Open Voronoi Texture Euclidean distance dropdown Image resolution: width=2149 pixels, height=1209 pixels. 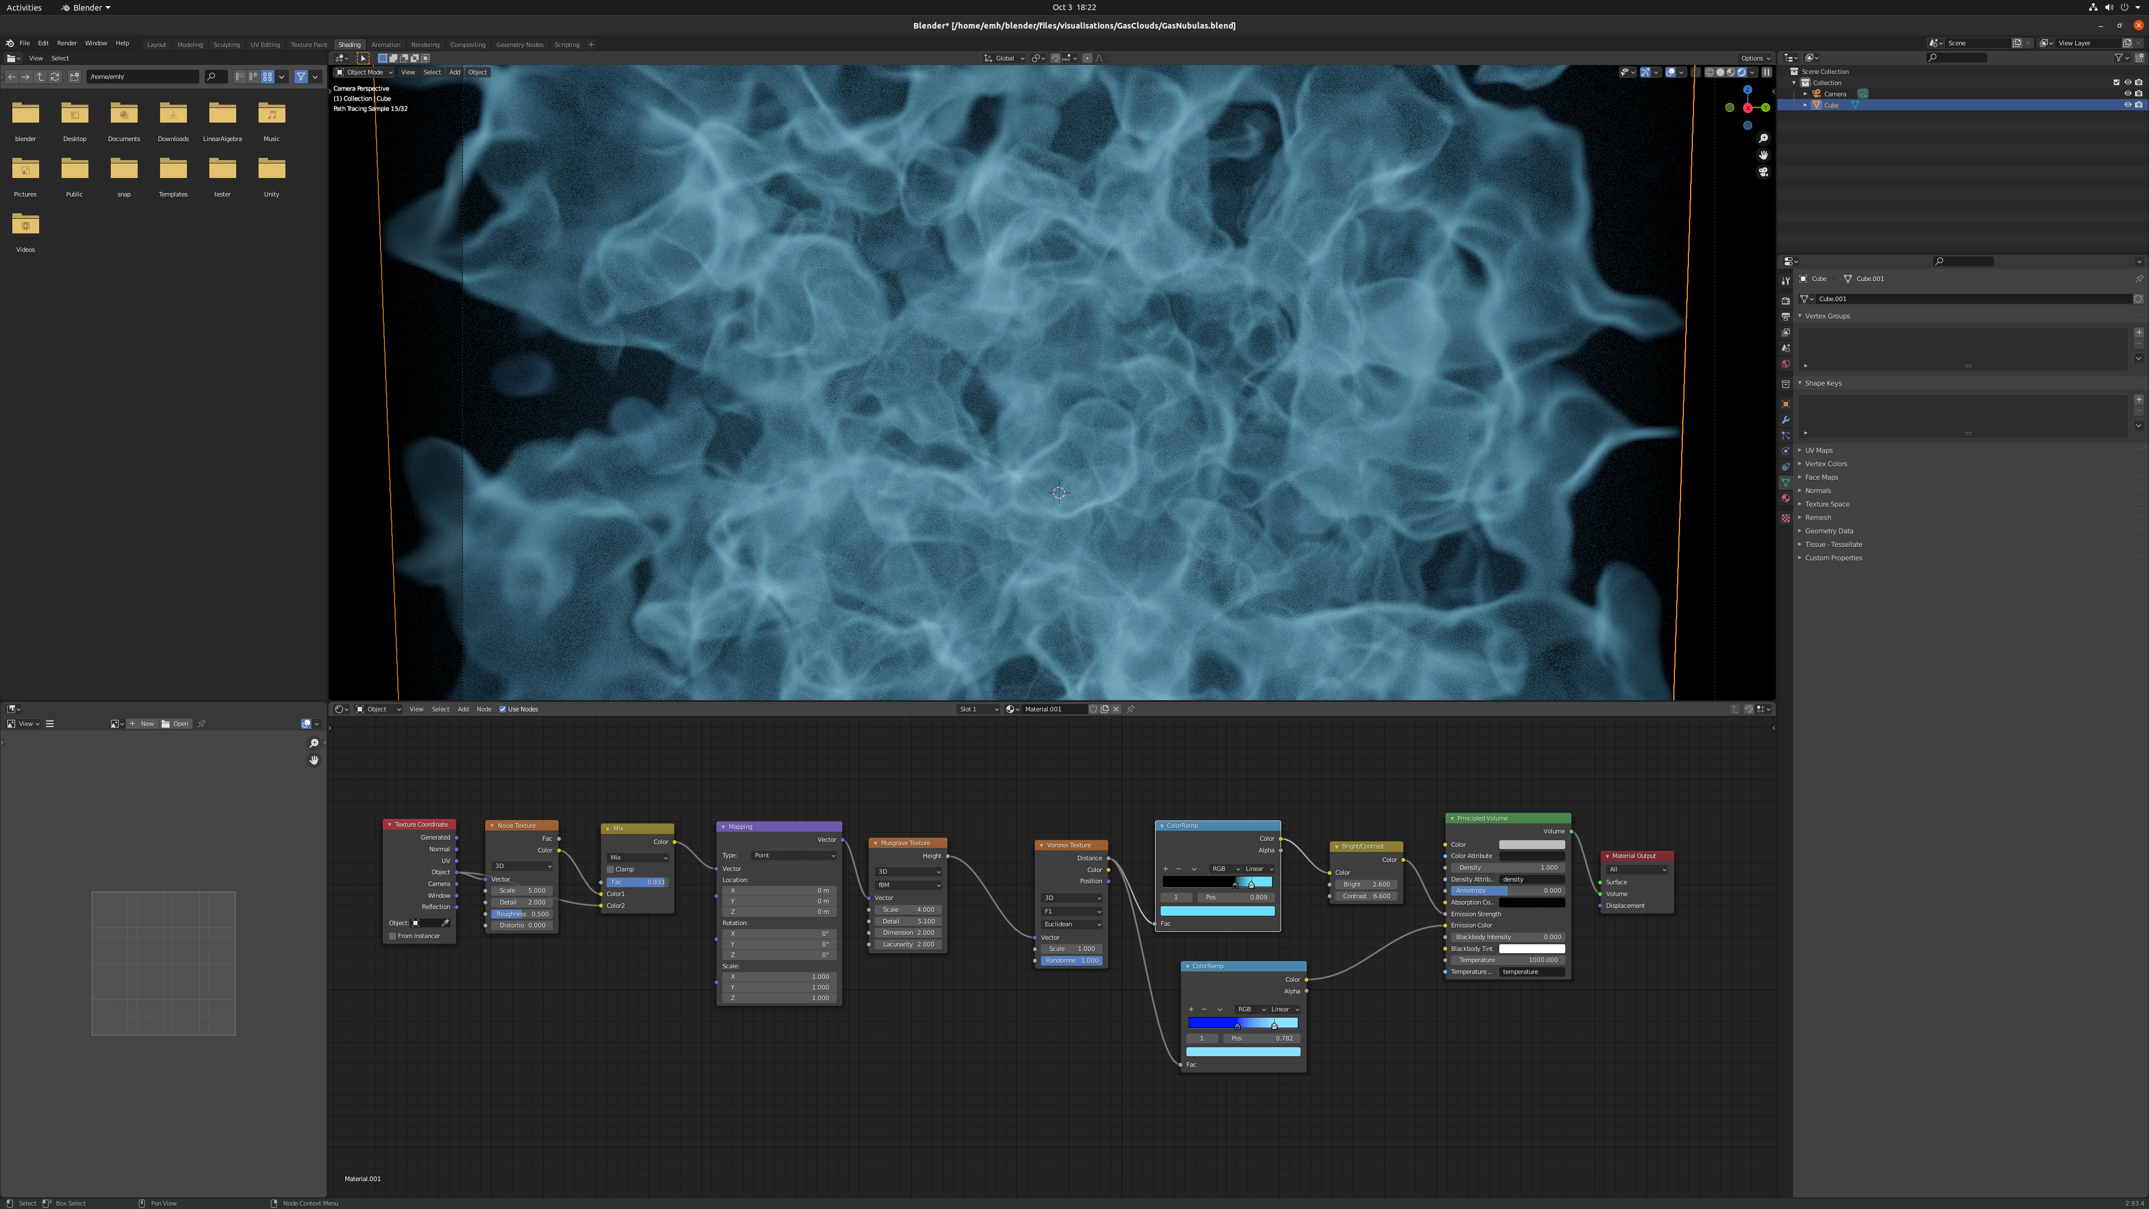[x=1072, y=925]
